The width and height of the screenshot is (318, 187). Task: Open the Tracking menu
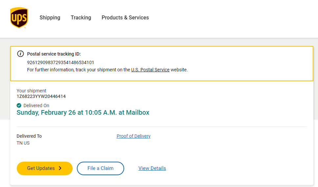tap(81, 18)
